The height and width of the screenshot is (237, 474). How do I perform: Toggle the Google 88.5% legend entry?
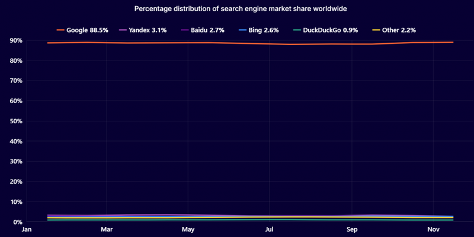82,30
